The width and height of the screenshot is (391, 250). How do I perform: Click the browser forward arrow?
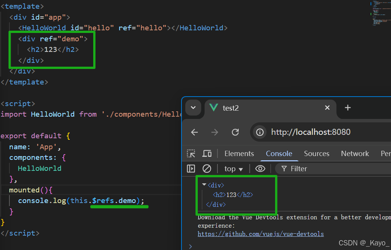tap(215, 132)
